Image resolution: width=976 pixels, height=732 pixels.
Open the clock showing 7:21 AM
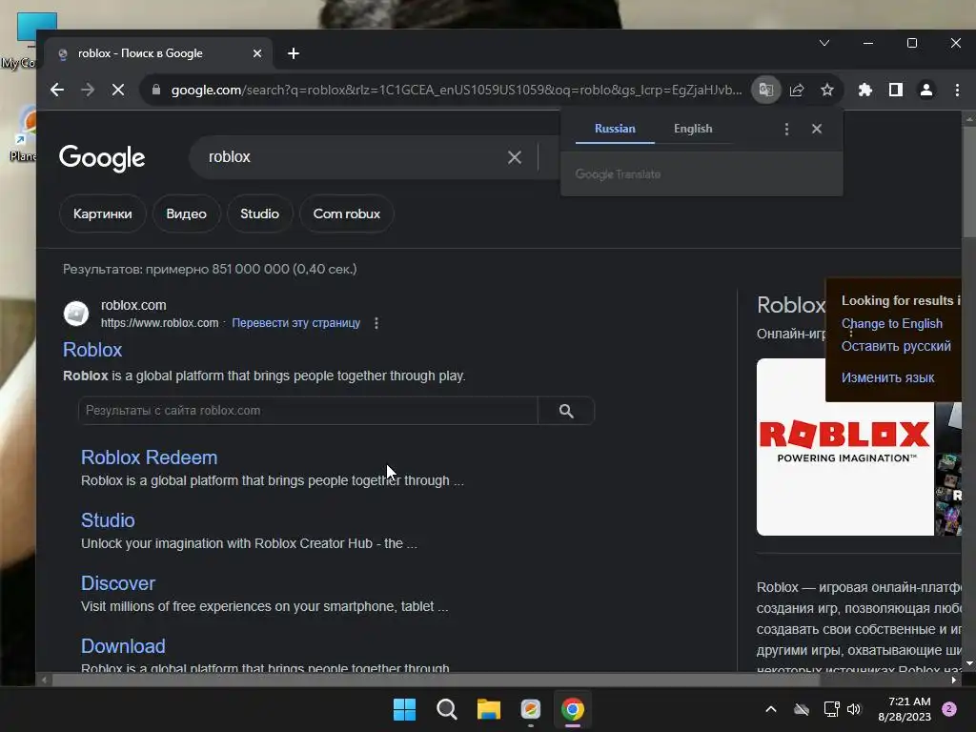[x=905, y=709]
